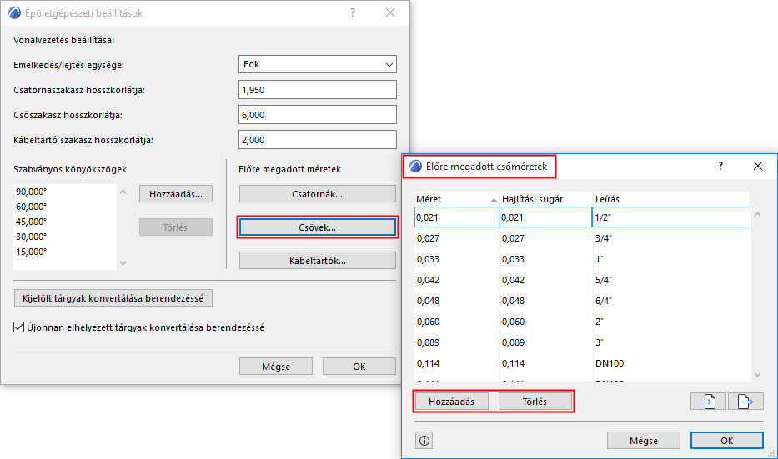Viewport: 778px width, 459px height.
Task: Click Törlés button beside elbow angles list
Action: (176, 227)
